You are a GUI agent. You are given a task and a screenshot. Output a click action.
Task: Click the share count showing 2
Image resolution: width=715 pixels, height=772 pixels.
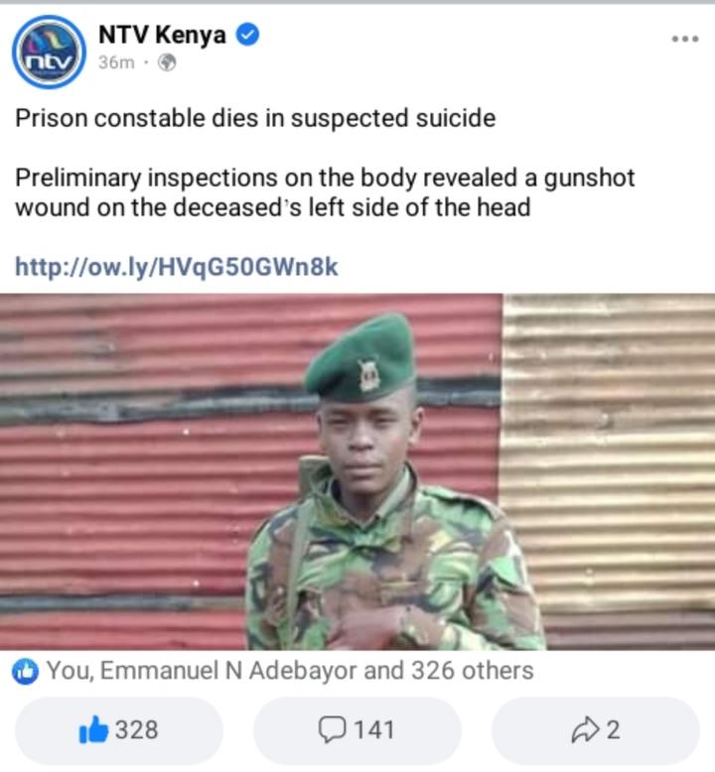[613, 729]
